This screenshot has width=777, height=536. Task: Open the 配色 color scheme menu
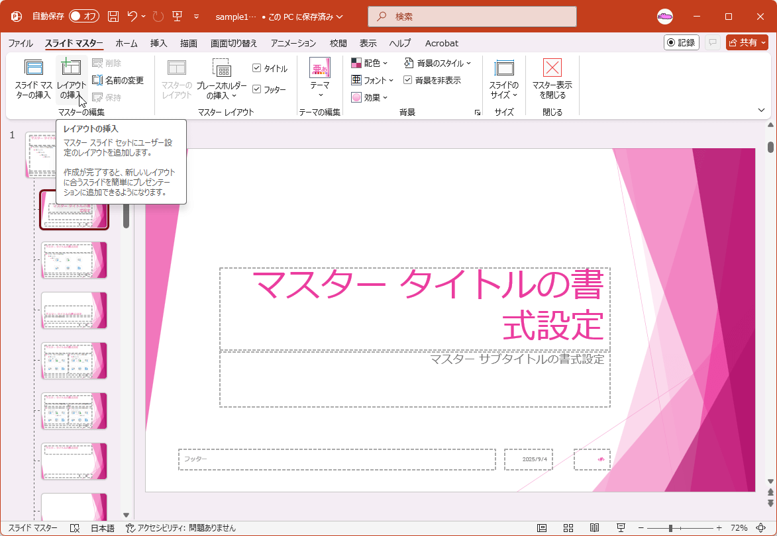tap(368, 63)
